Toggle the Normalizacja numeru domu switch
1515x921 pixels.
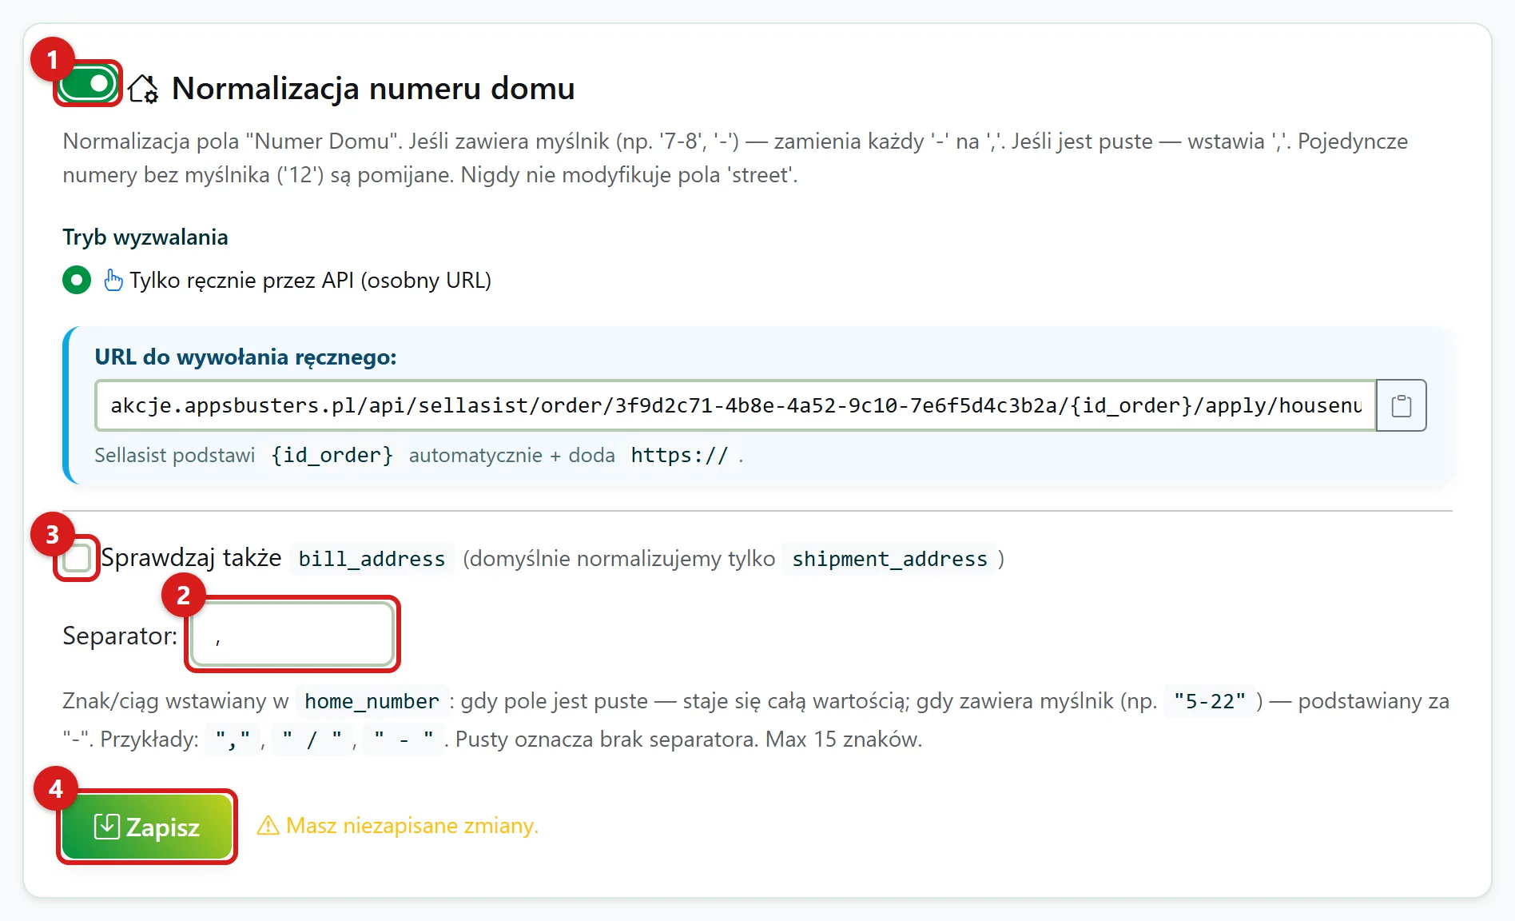point(88,84)
